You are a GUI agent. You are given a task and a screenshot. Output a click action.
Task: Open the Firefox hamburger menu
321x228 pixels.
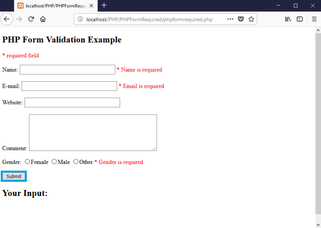click(314, 19)
